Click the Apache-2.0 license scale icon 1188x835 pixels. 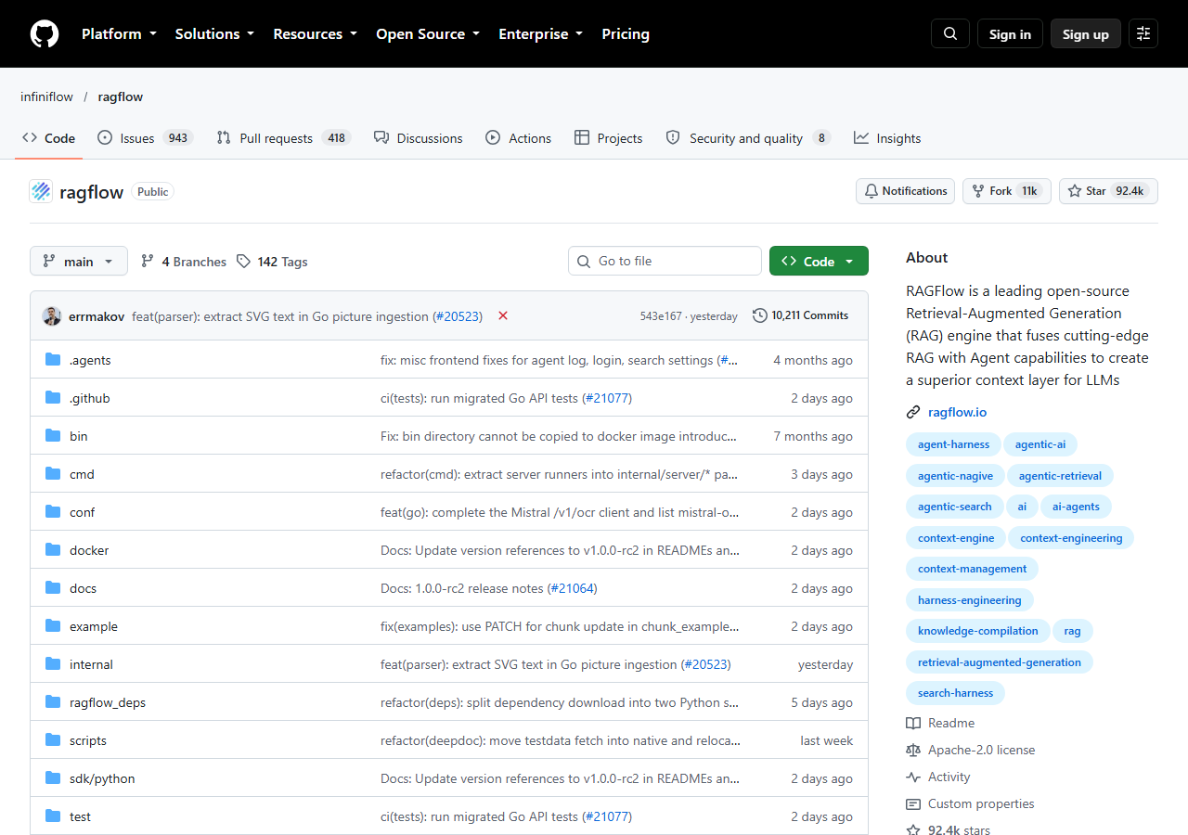[913, 751]
